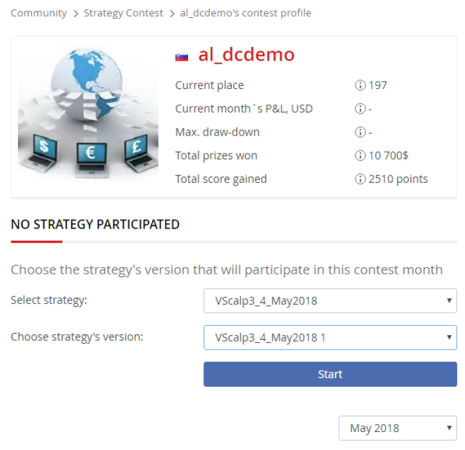Click the info icon beside Current place
465x450 pixels.
tap(360, 85)
